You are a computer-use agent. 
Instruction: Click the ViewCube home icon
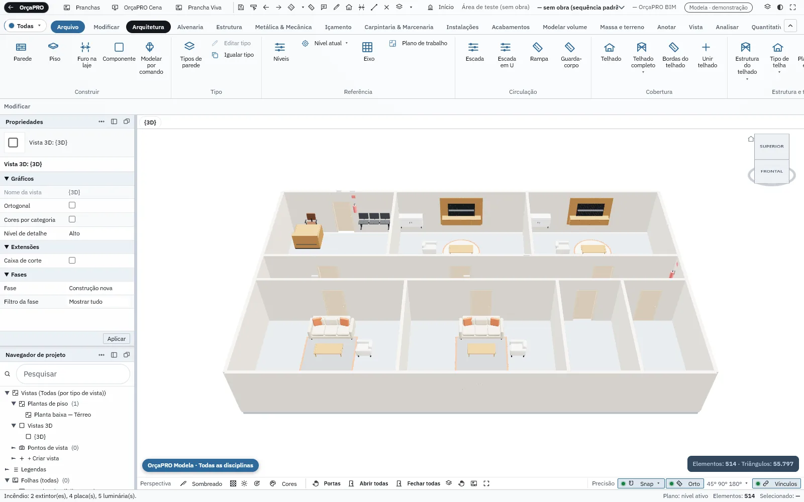(751, 139)
